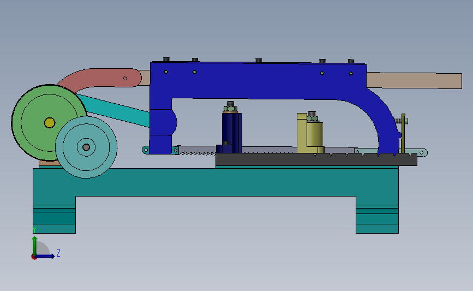Select the blue hacksaw frame body
This screenshot has height=291, width=473.
tap(260, 81)
